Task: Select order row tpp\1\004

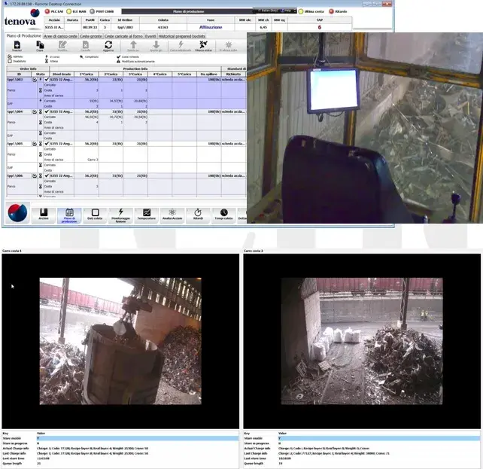Action: 126,111
